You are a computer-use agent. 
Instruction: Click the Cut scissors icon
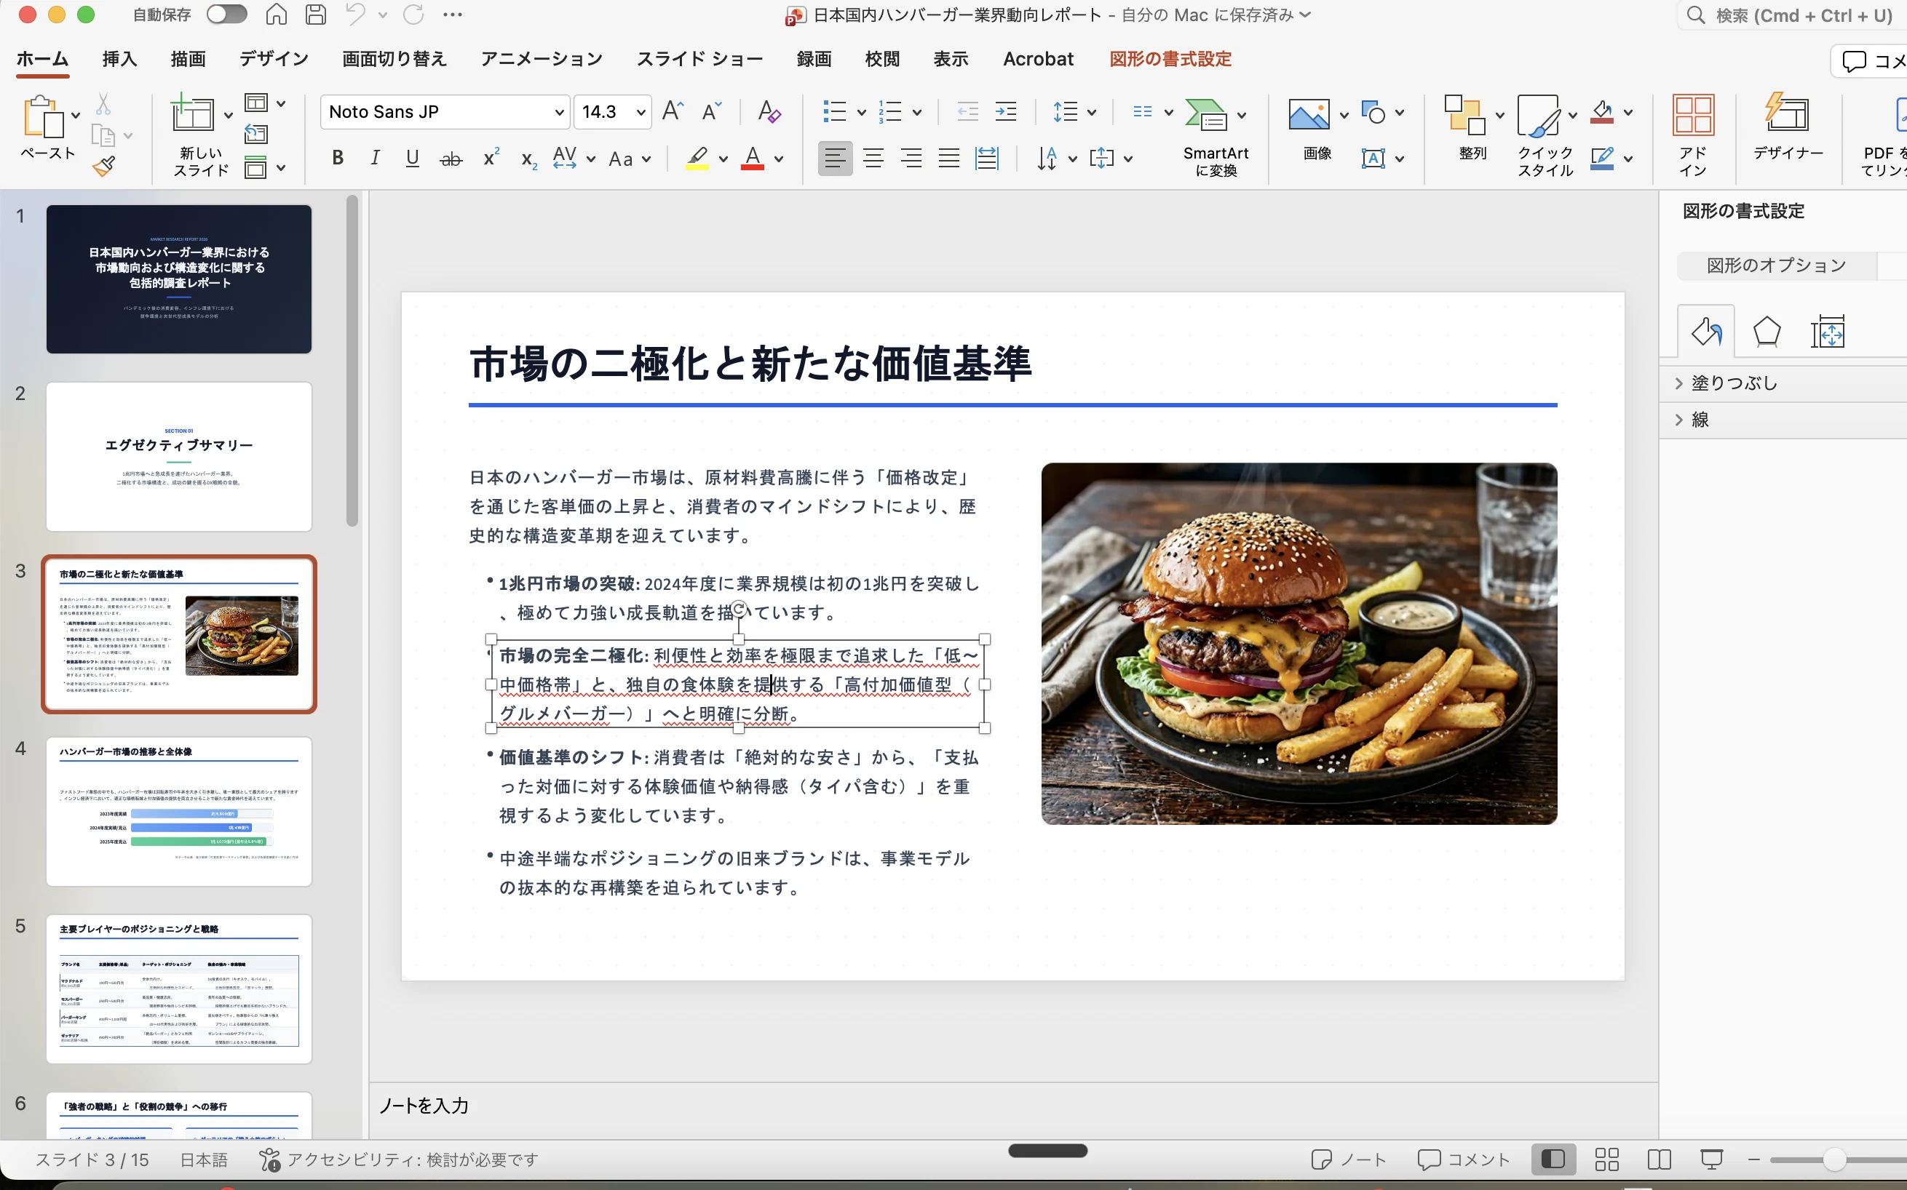coord(103,104)
